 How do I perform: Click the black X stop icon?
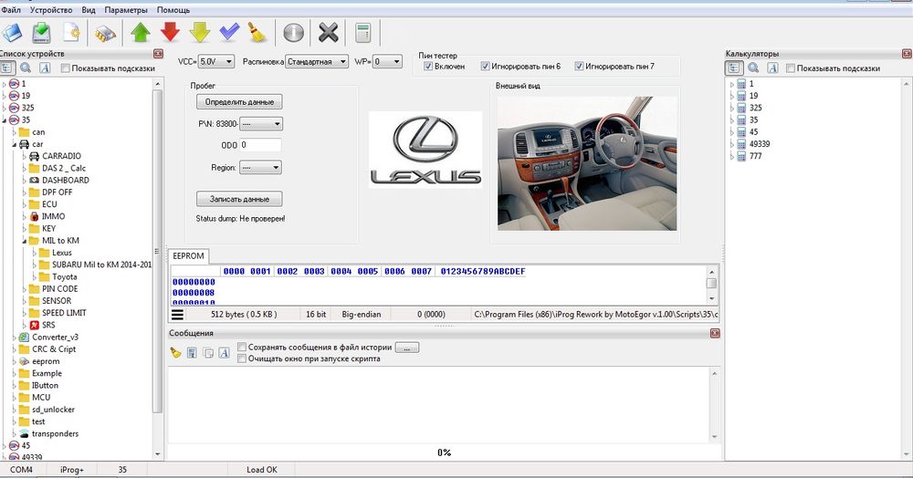[x=329, y=33]
